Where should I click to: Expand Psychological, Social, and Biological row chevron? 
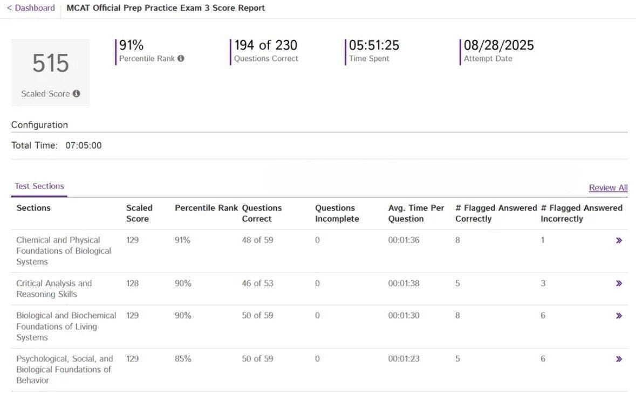point(619,359)
